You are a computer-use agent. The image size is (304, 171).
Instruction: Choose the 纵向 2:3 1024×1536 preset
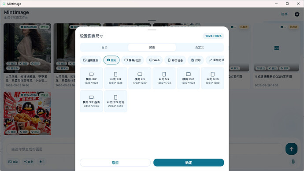[115, 78]
